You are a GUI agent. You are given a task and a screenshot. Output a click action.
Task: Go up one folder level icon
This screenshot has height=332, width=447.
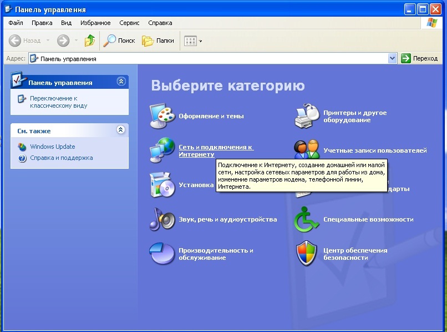pyautogui.click(x=90, y=41)
